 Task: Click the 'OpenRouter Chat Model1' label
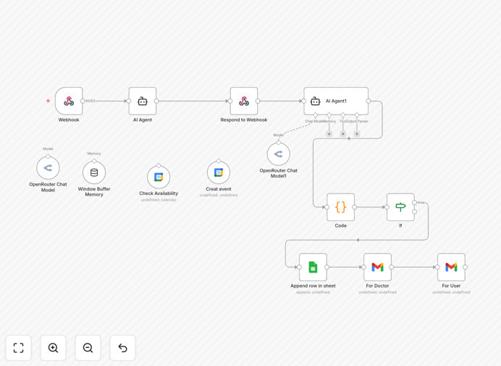(x=278, y=173)
